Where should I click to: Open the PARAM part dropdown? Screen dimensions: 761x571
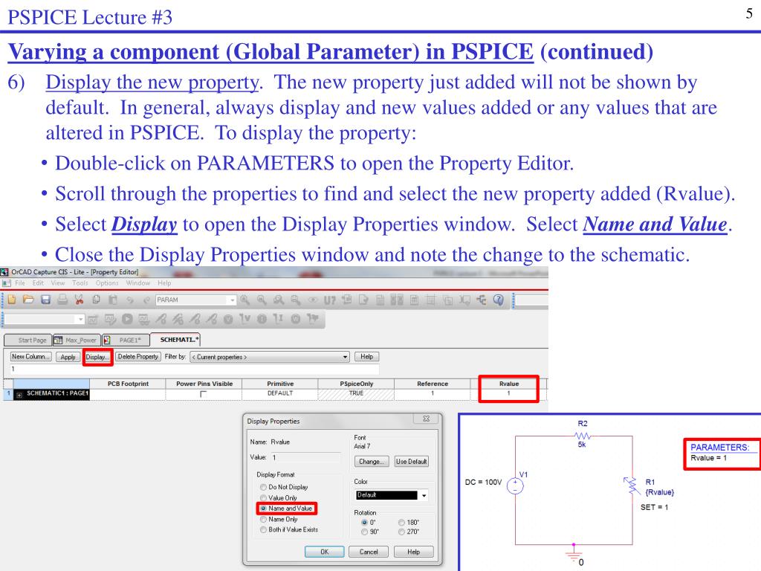[x=232, y=300]
